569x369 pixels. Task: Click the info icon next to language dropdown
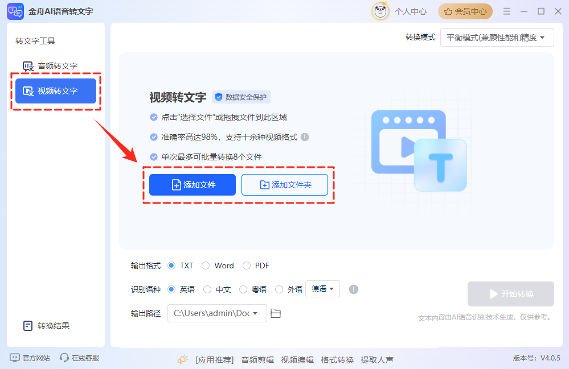354,289
